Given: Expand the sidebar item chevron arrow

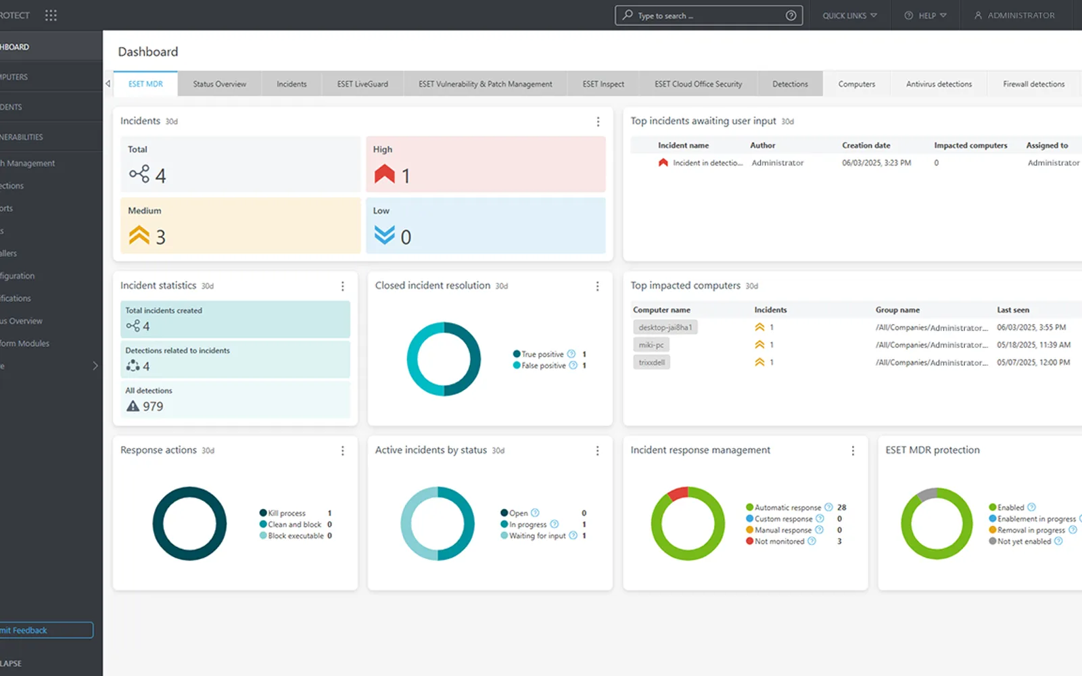Looking at the screenshot, I should tap(95, 366).
